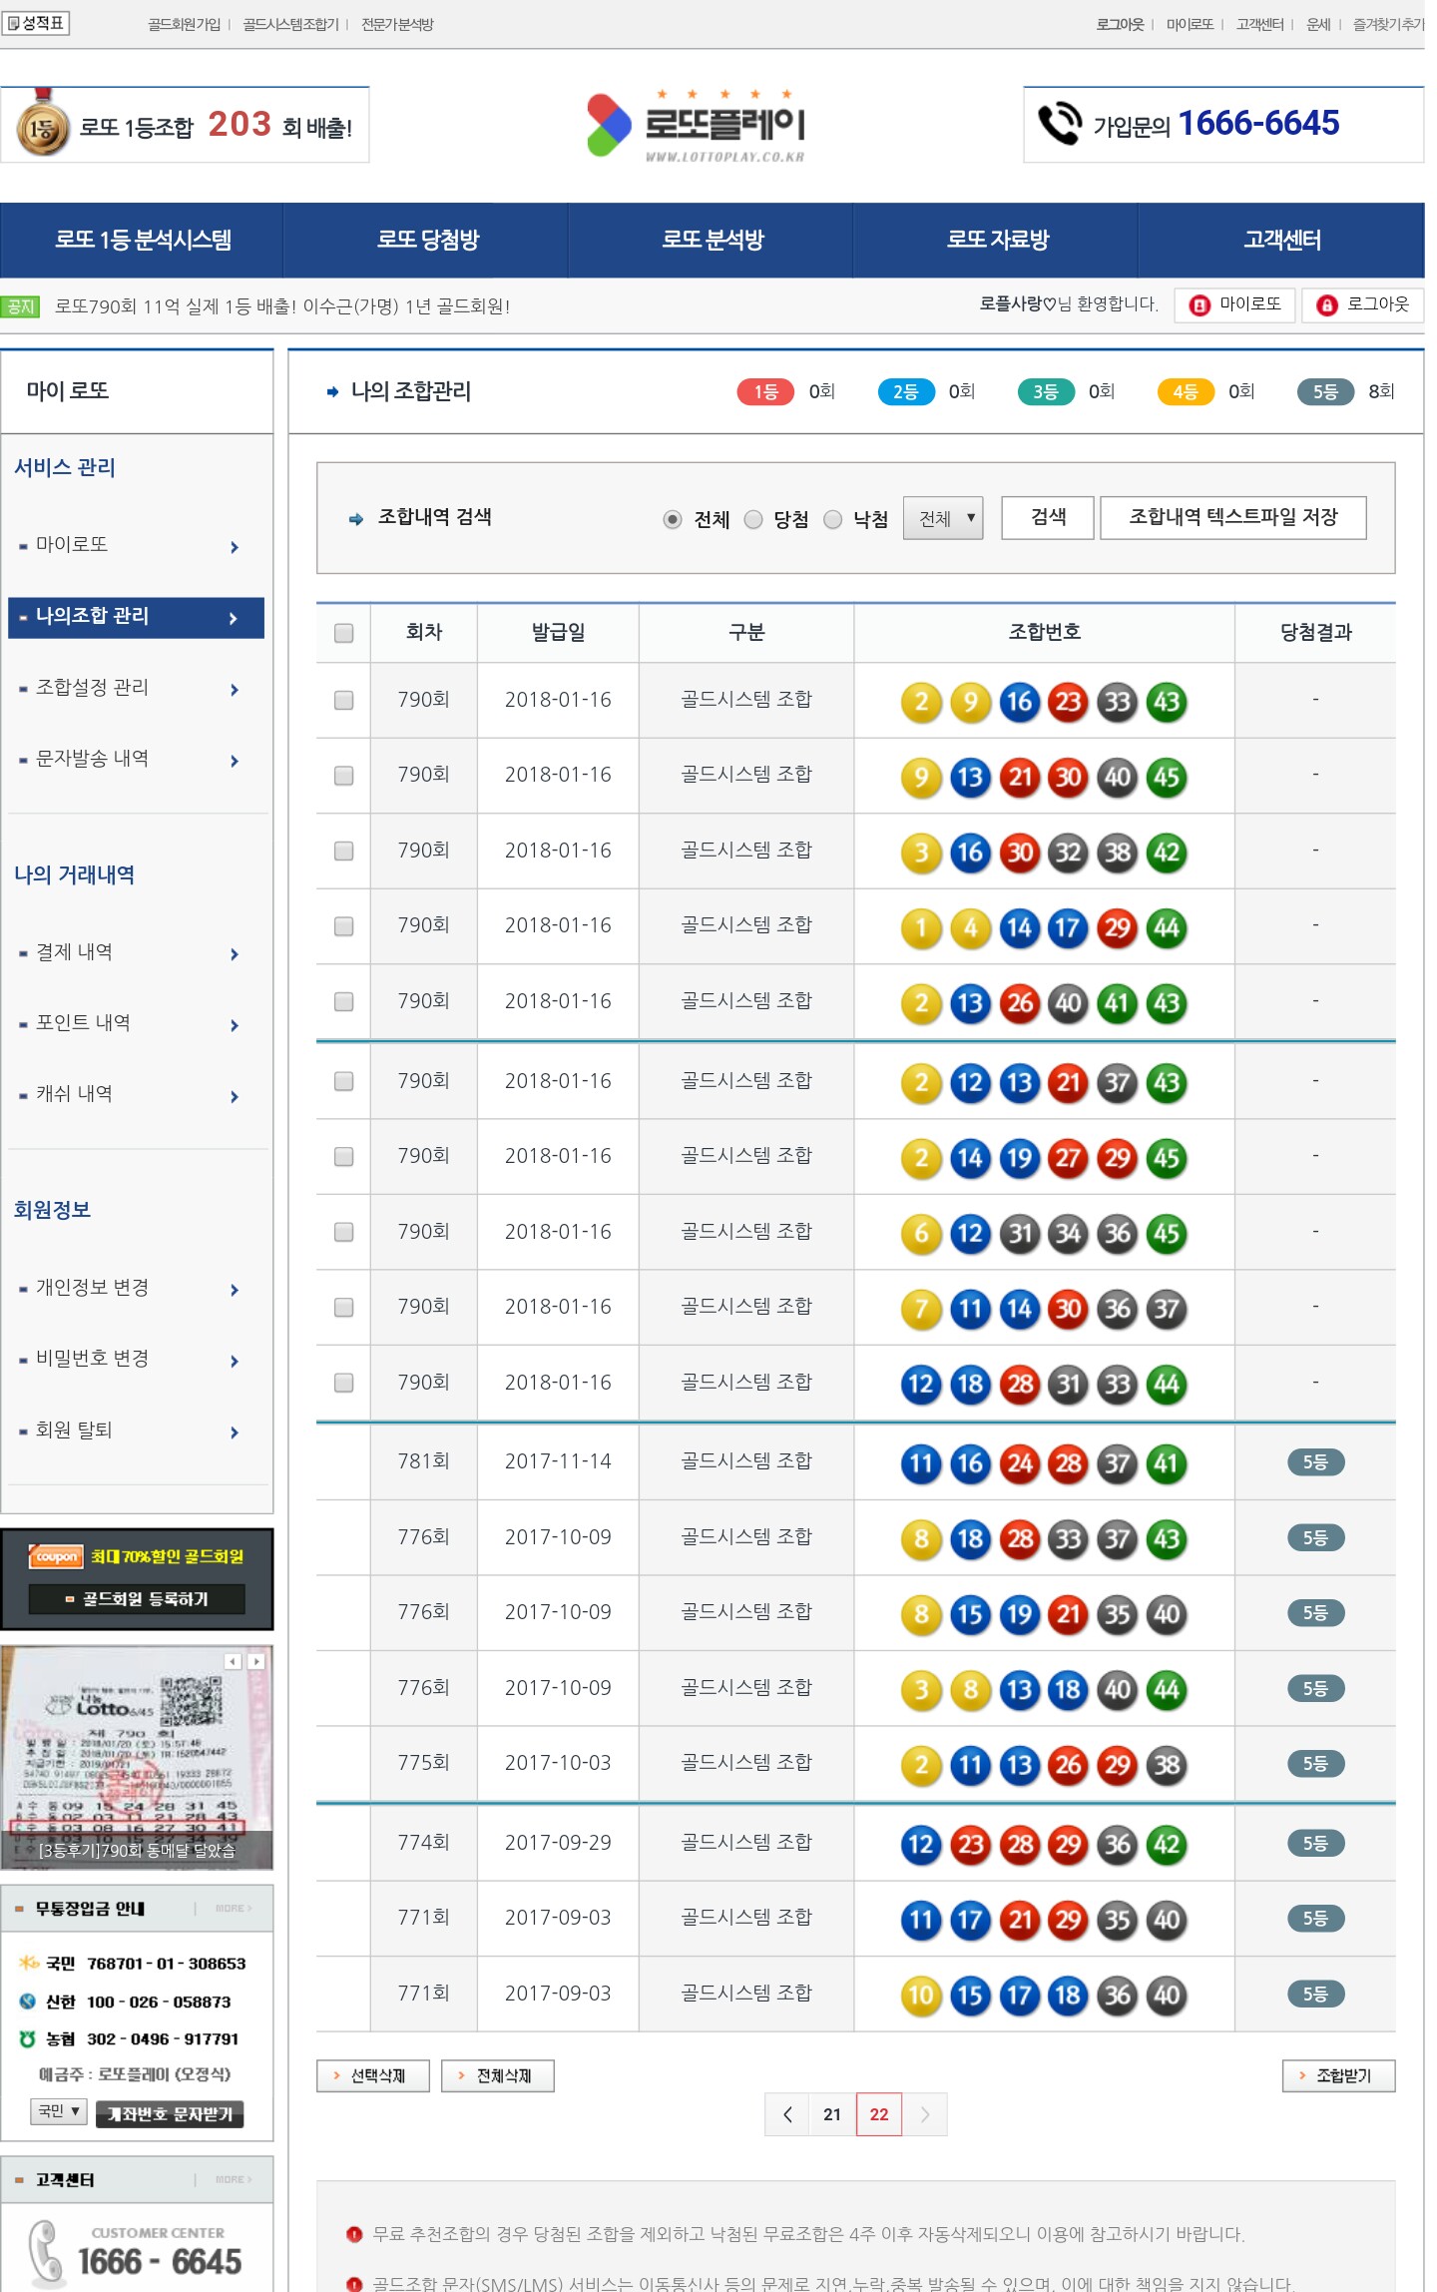
Task: Open the 로또 분석방 menu
Action: tap(712, 240)
